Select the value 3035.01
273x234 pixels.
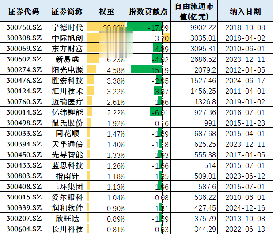(x=203, y=38)
